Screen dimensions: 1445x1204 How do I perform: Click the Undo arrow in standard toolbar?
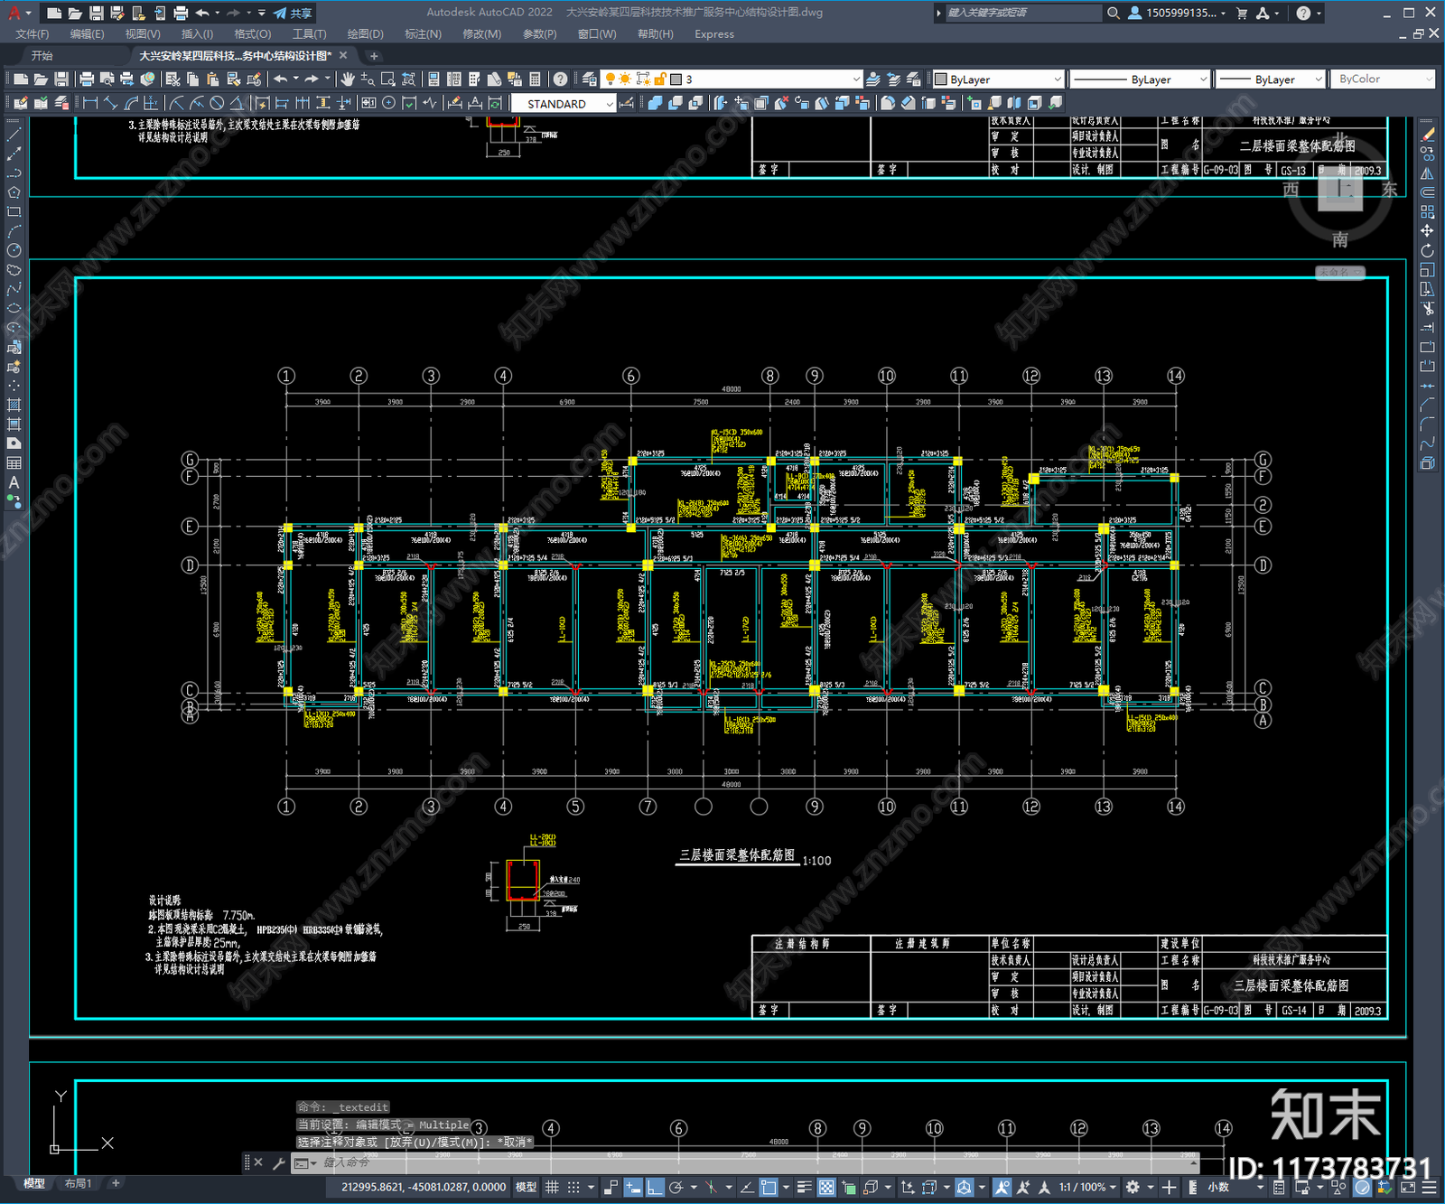(281, 79)
